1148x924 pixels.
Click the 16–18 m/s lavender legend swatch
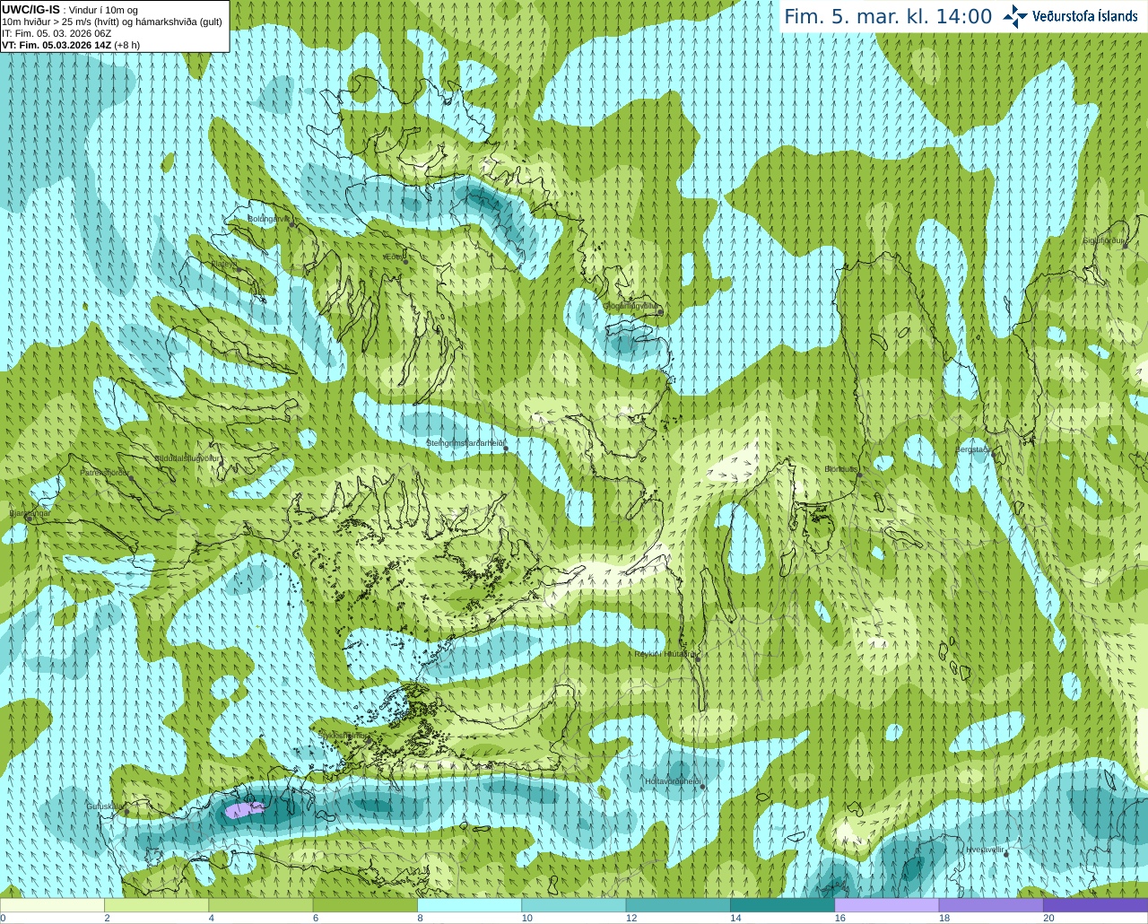point(887,905)
